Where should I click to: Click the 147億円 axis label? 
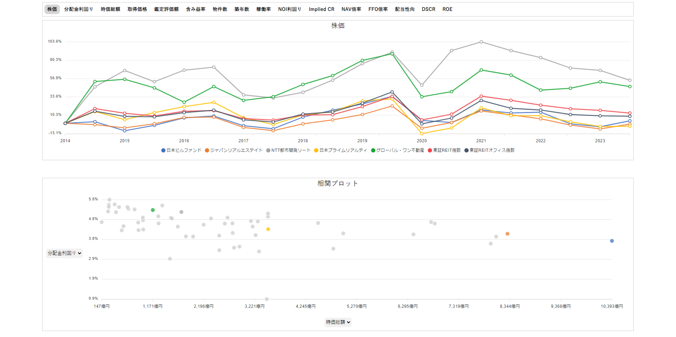click(102, 306)
